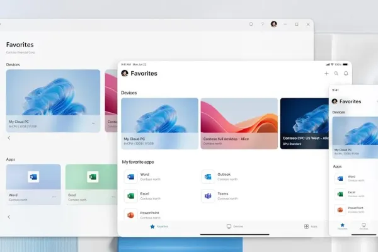Go to previous apps with chevron in desktop window
The height and width of the screenshot is (252, 378).
[9, 217]
